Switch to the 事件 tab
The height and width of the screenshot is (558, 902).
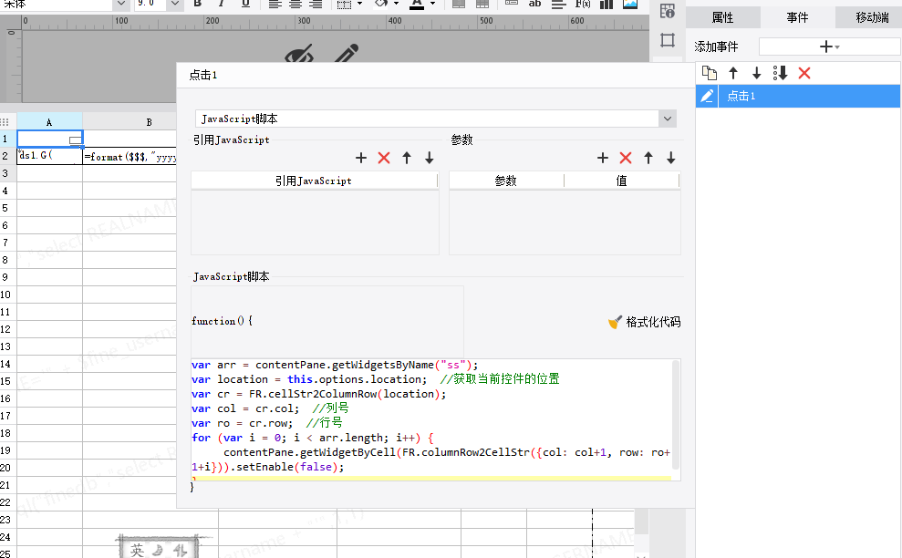click(797, 17)
